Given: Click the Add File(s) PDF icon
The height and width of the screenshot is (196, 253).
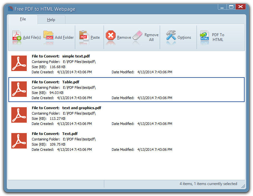Looking at the screenshot, I should pos(17,36).
